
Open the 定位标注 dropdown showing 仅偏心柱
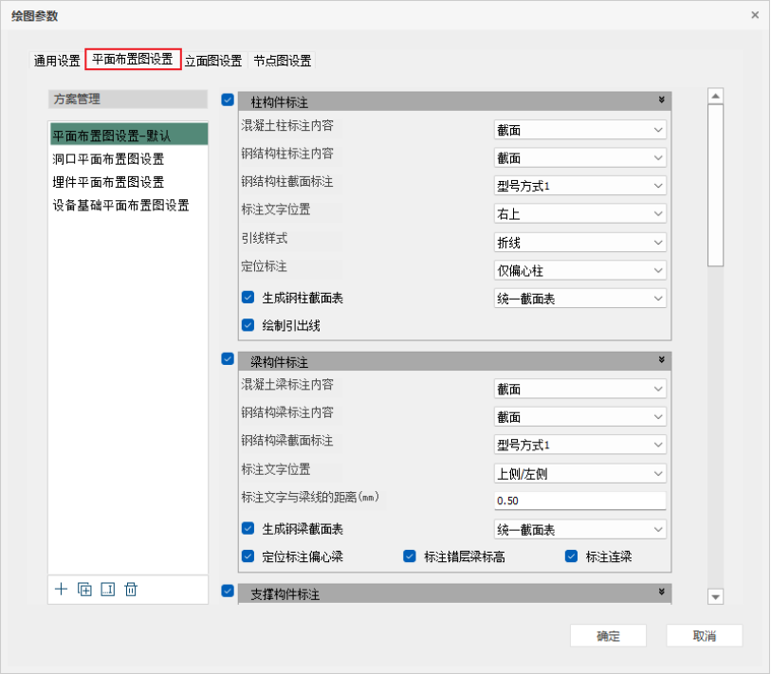coord(579,271)
